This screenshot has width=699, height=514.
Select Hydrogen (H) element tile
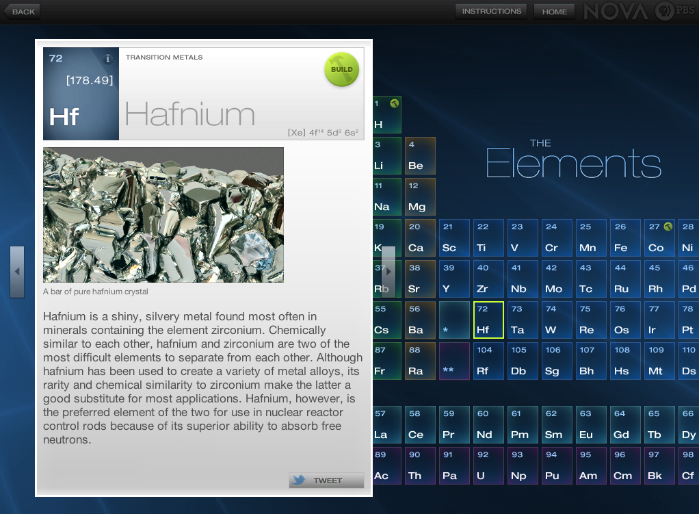tap(387, 115)
